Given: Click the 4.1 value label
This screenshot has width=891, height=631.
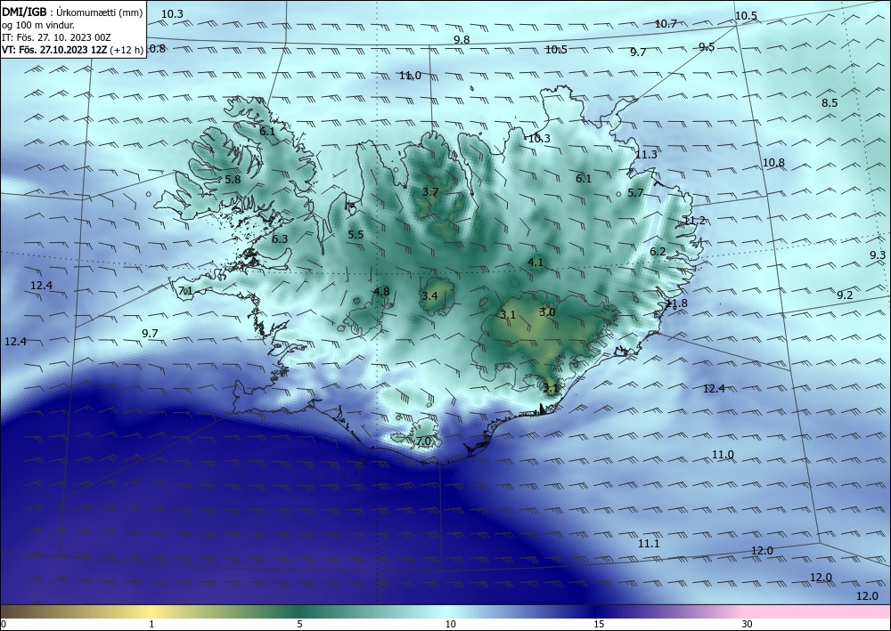Looking at the screenshot, I should click(x=535, y=263).
